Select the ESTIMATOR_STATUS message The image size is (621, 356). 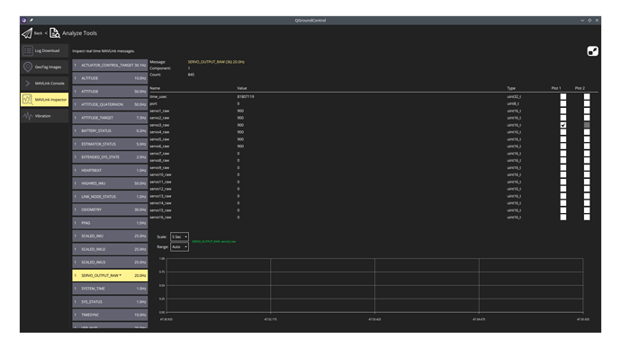[110, 144]
